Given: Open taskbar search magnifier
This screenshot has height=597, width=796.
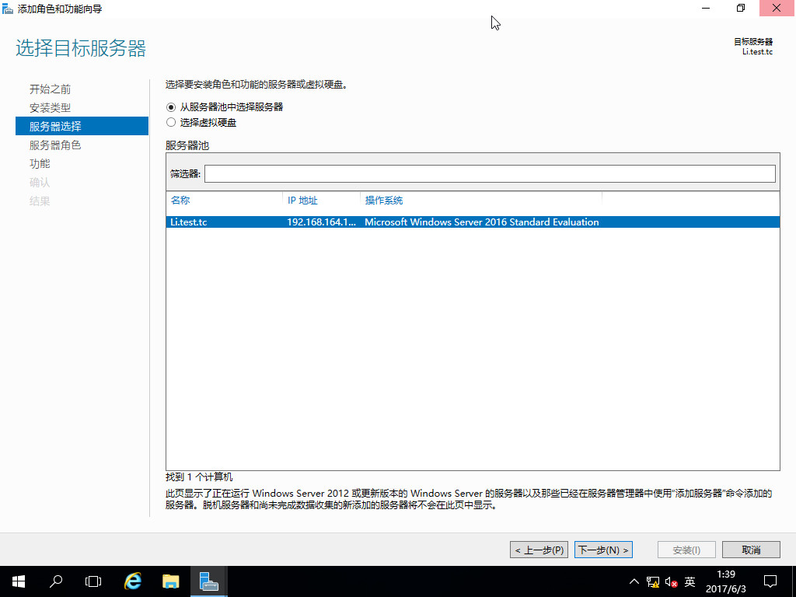Looking at the screenshot, I should (x=56, y=581).
